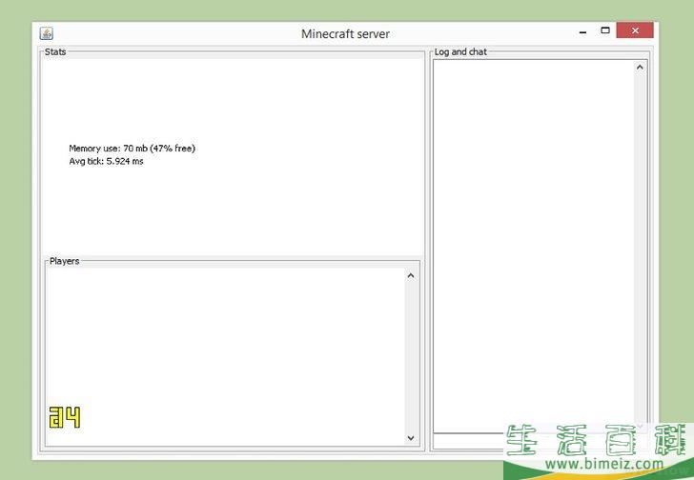Click the Players list scroll-up arrow
This screenshot has width=694, height=480.
point(411,276)
